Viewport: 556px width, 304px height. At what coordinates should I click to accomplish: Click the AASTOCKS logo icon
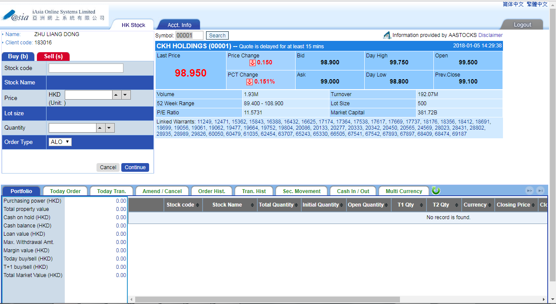[x=387, y=35]
